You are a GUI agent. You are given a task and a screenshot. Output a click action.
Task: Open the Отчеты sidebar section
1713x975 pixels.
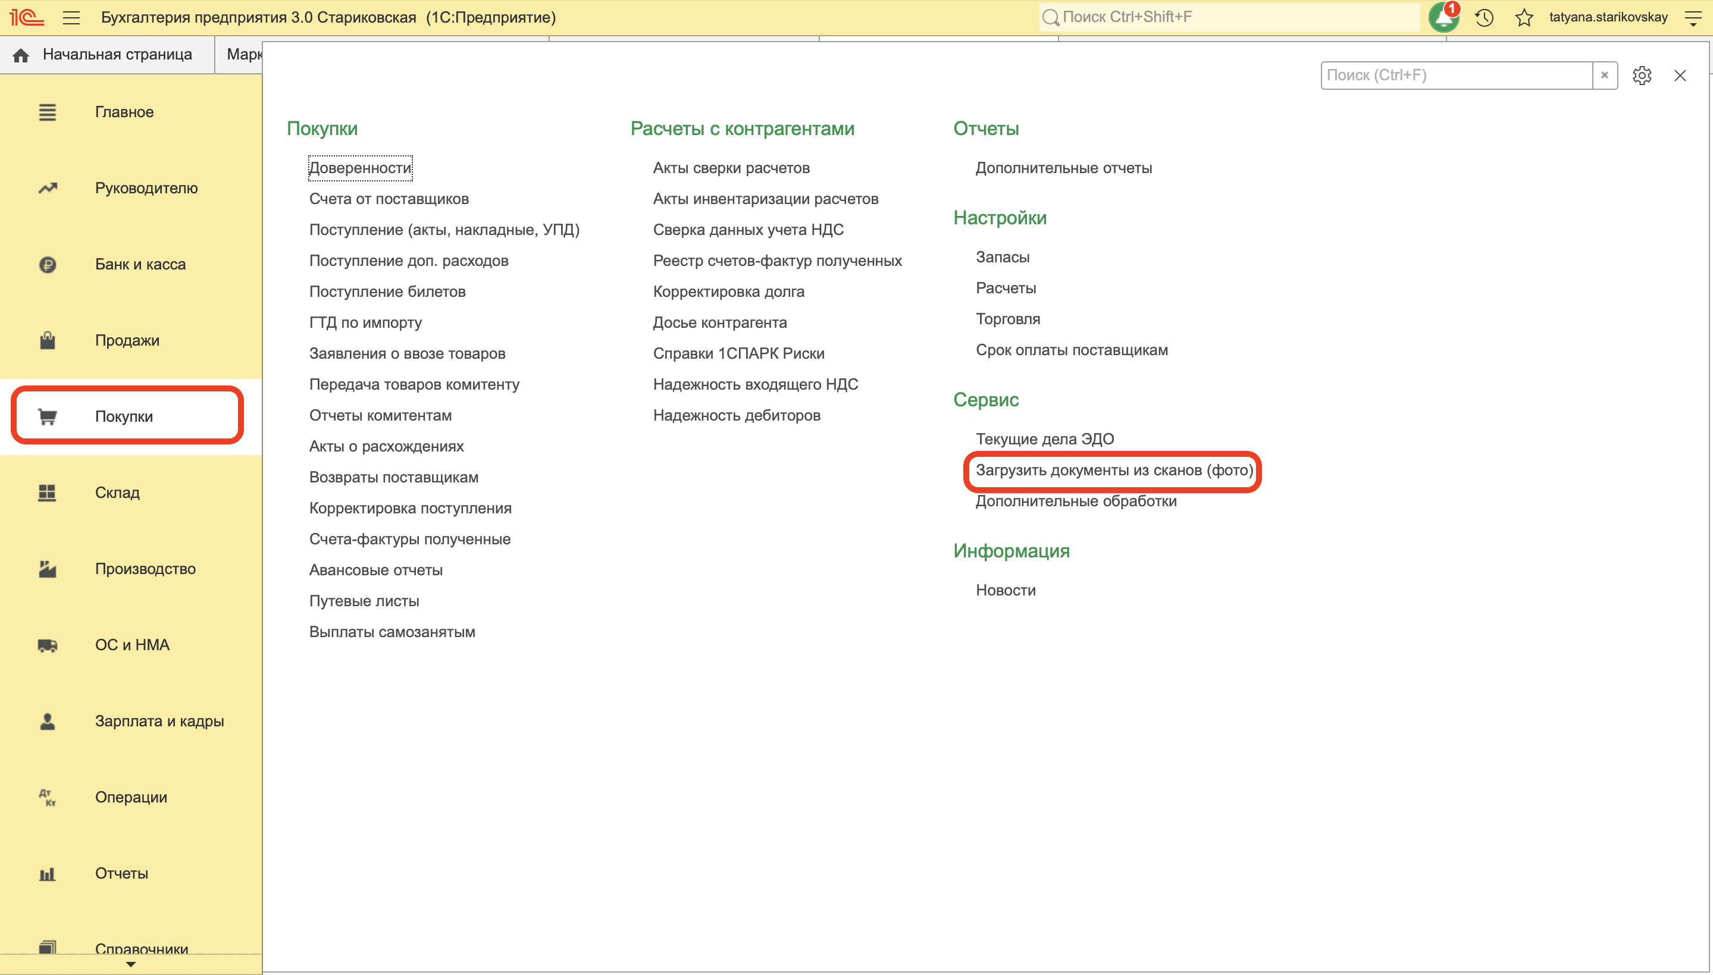130,874
